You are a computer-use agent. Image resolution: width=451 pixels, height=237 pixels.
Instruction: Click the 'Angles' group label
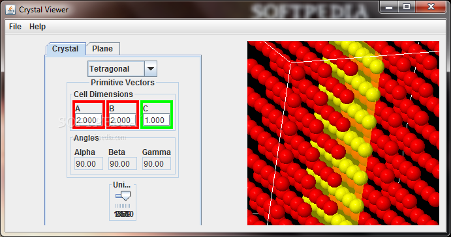coord(86,138)
